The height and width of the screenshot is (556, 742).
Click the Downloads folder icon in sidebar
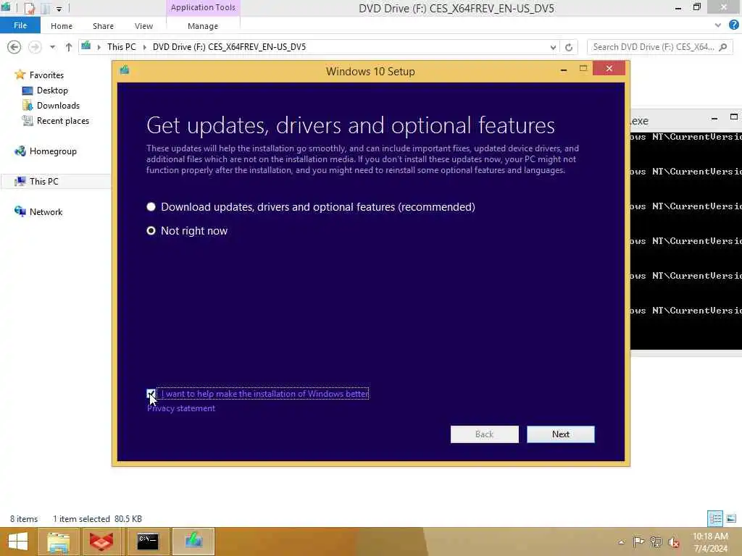pyautogui.click(x=28, y=106)
